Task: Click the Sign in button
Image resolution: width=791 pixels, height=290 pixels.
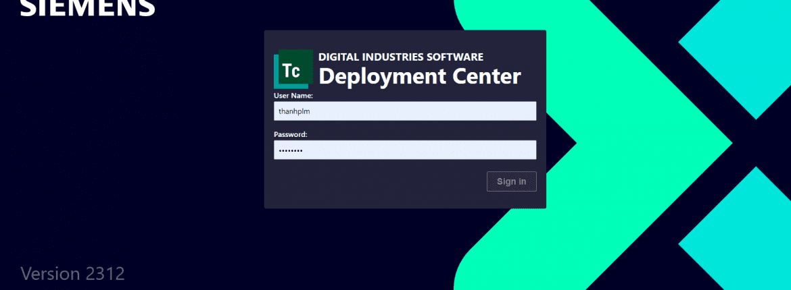Action: [512, 181]
